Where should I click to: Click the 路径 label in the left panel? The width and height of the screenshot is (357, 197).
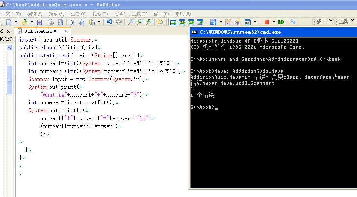point(6,39)
